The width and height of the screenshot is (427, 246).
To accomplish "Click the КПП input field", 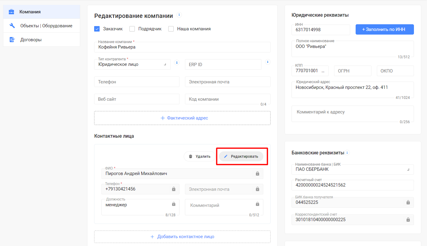I will coord(310,71).
